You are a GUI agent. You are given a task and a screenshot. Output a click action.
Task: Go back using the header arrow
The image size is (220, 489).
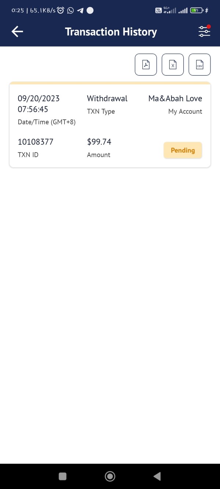click(x=17, y=32)
